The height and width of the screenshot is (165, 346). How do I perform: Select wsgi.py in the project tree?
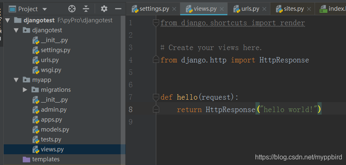[51, 70]
